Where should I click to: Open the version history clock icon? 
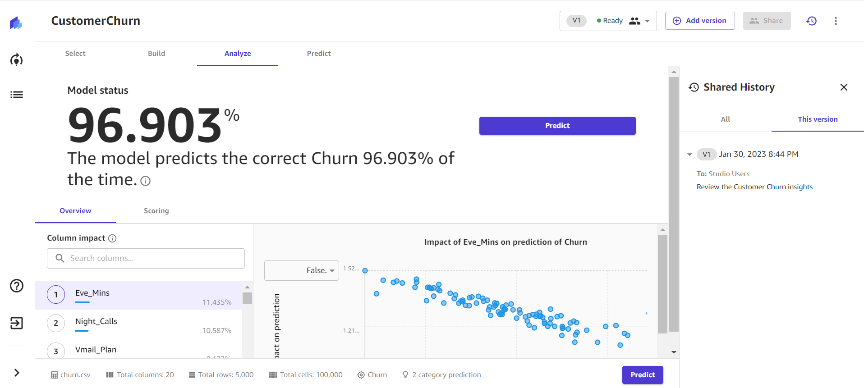pos(811,21)
